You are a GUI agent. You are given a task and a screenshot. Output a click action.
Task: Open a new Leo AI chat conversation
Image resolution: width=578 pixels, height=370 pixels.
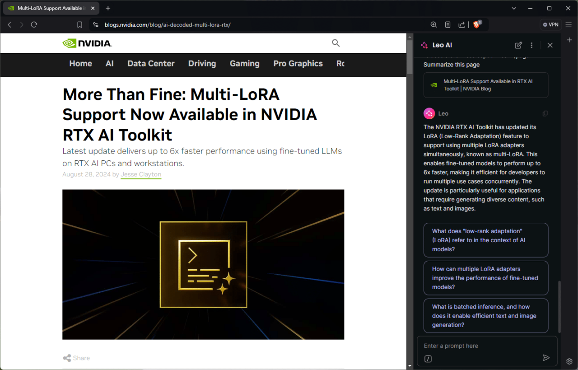coord(518,45)
